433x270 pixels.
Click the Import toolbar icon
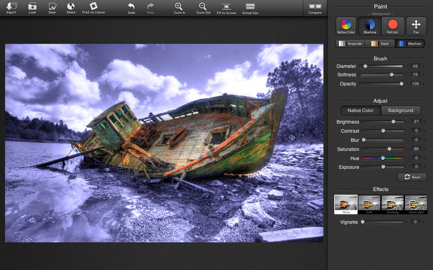pyautogui.click(x=11, y=6)
